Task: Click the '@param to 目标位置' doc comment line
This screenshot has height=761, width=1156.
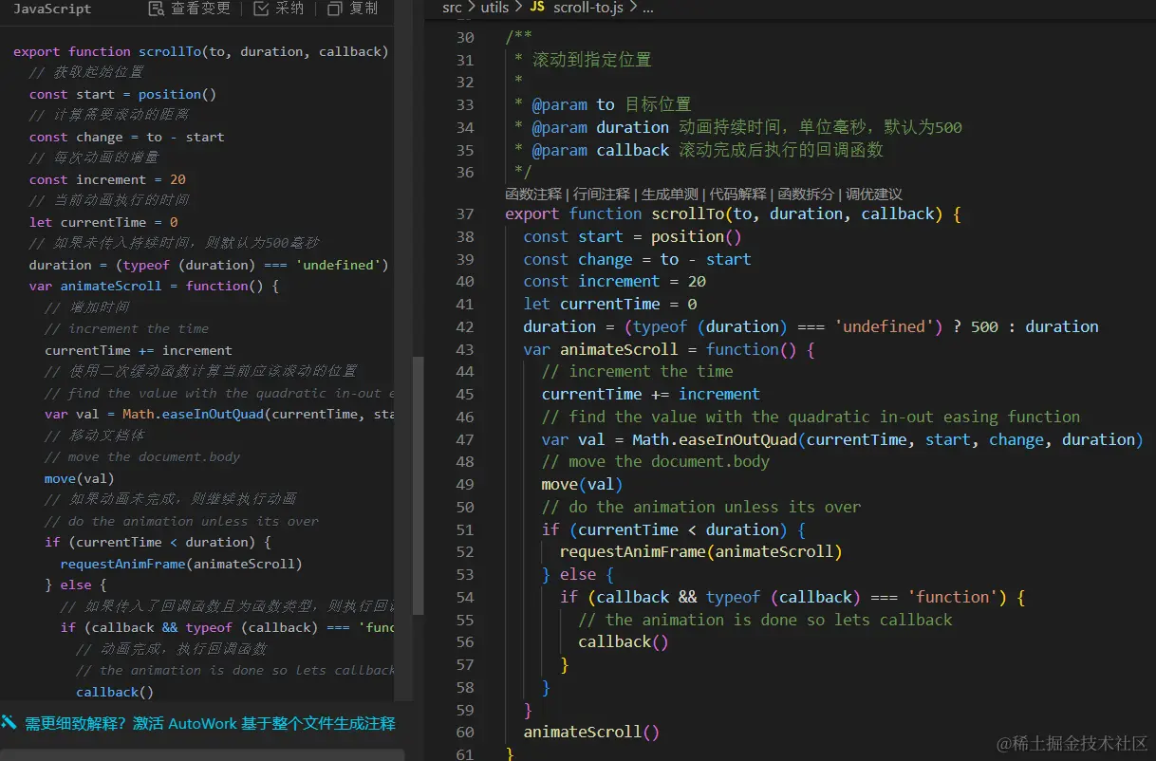Action: click(x=603, y=104)
